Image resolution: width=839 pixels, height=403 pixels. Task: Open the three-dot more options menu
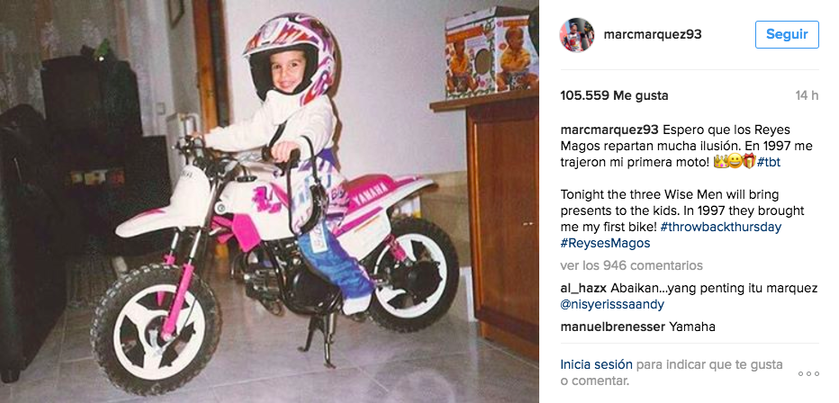(x=808, y=373)
